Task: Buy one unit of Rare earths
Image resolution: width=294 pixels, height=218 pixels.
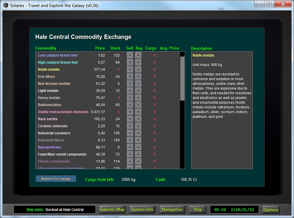Action: 138,119
